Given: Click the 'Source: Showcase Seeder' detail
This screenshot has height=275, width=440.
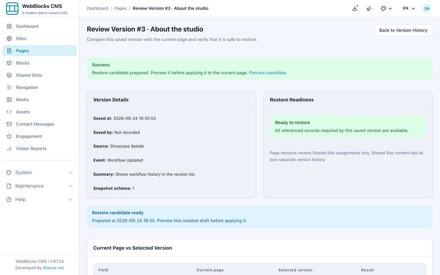Looking at the screenshot, I should pos(119,146).
